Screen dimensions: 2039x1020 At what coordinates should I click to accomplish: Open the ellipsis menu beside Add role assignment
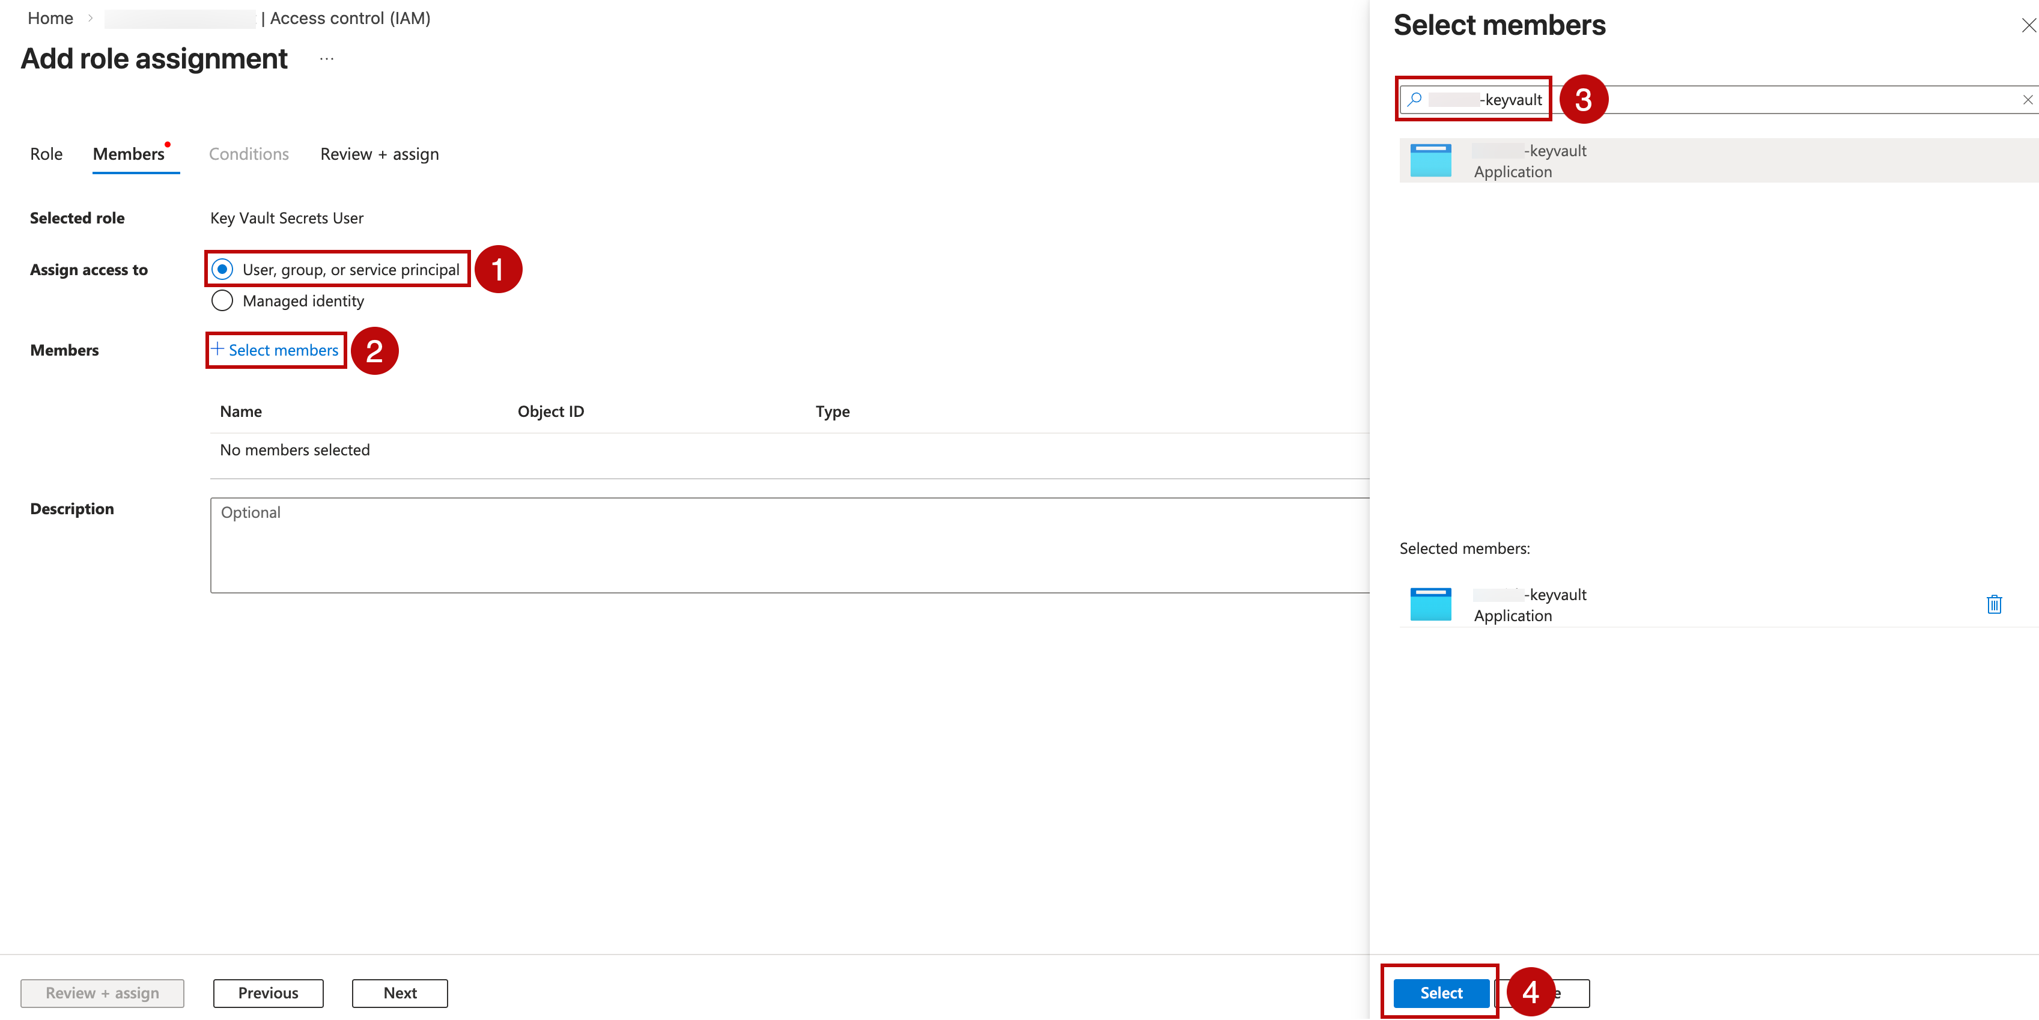(326, 58)
